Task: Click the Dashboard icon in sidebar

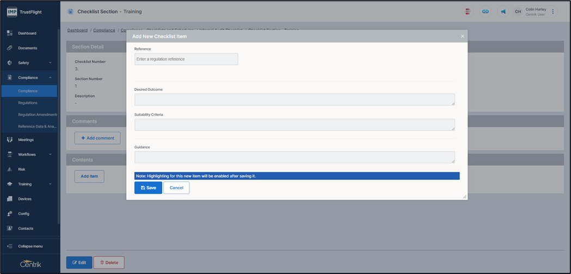Action: pos(10,33)
